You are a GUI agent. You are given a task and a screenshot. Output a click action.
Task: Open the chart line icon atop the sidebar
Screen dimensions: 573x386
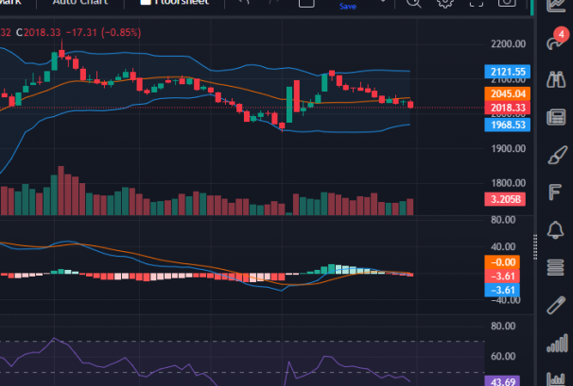coord(556,5)
